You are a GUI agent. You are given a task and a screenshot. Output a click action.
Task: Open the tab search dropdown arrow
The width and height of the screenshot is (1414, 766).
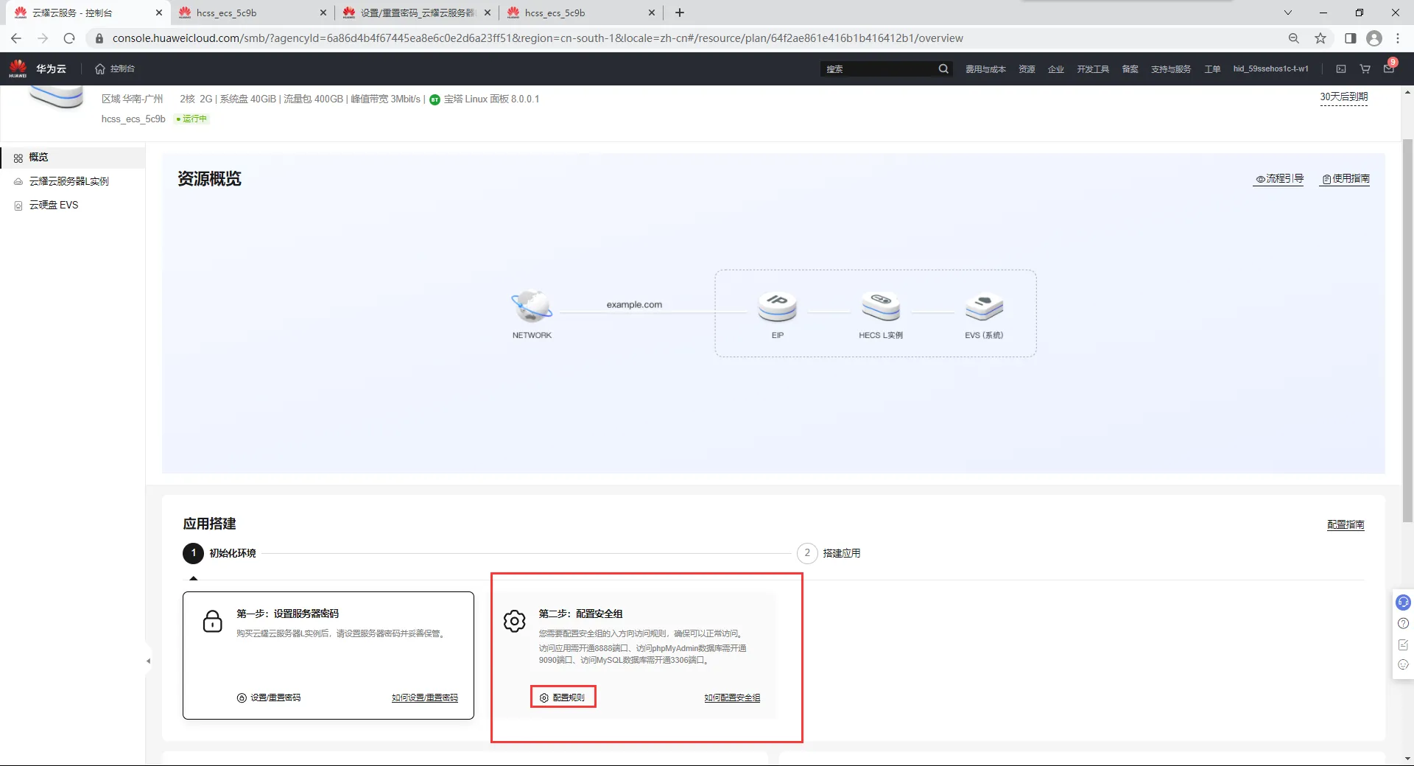click(1288, 13)
